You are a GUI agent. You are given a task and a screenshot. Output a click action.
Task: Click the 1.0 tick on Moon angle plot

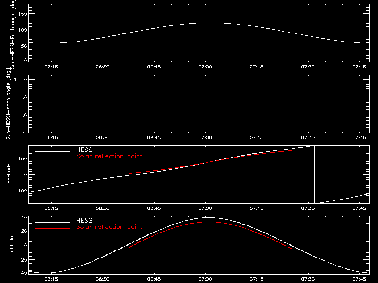(x=23, y=115)
